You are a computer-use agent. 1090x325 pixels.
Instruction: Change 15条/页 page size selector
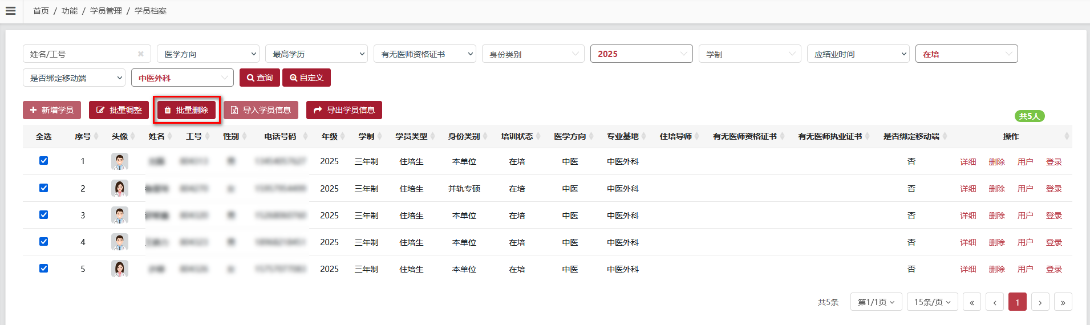pos(932,302)
